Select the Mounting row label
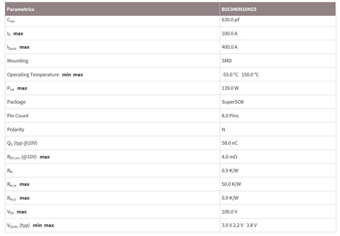The image size is (340, 236). coord(17,61)
